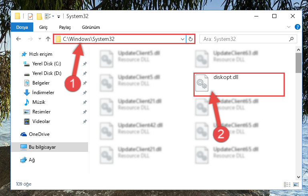This screenshot has height=196, width=308.
Task: Refresh the System32 folder view
Action: point(190,39)
